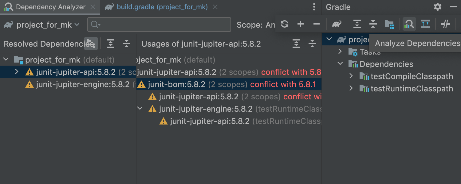This screenshot has width=461, height=184.
Task: Expand junit-jupiter-api:5.8.2 in Resolved Dependencies
Action: pyautogui.click(x=17, y=72)
